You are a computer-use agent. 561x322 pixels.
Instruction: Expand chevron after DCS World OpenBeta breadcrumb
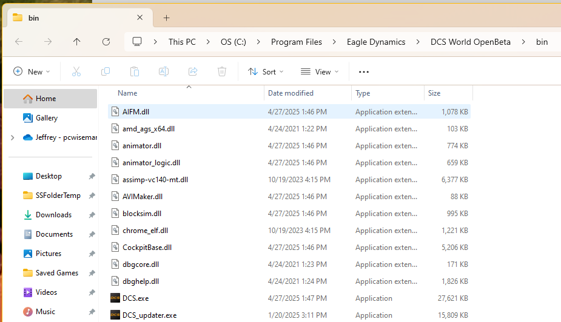523,42
